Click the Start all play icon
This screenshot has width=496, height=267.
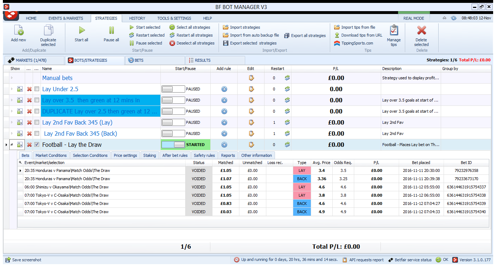coord(82,31)
